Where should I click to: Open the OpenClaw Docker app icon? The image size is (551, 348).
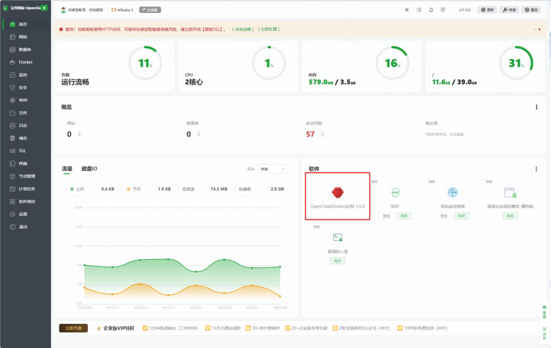tap(337, 193)
